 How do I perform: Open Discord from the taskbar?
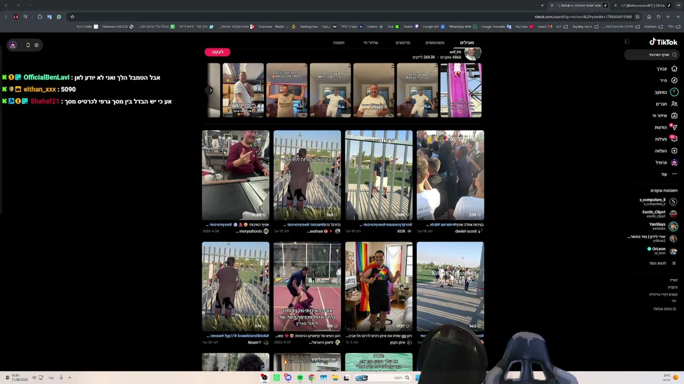coord(288,378)
